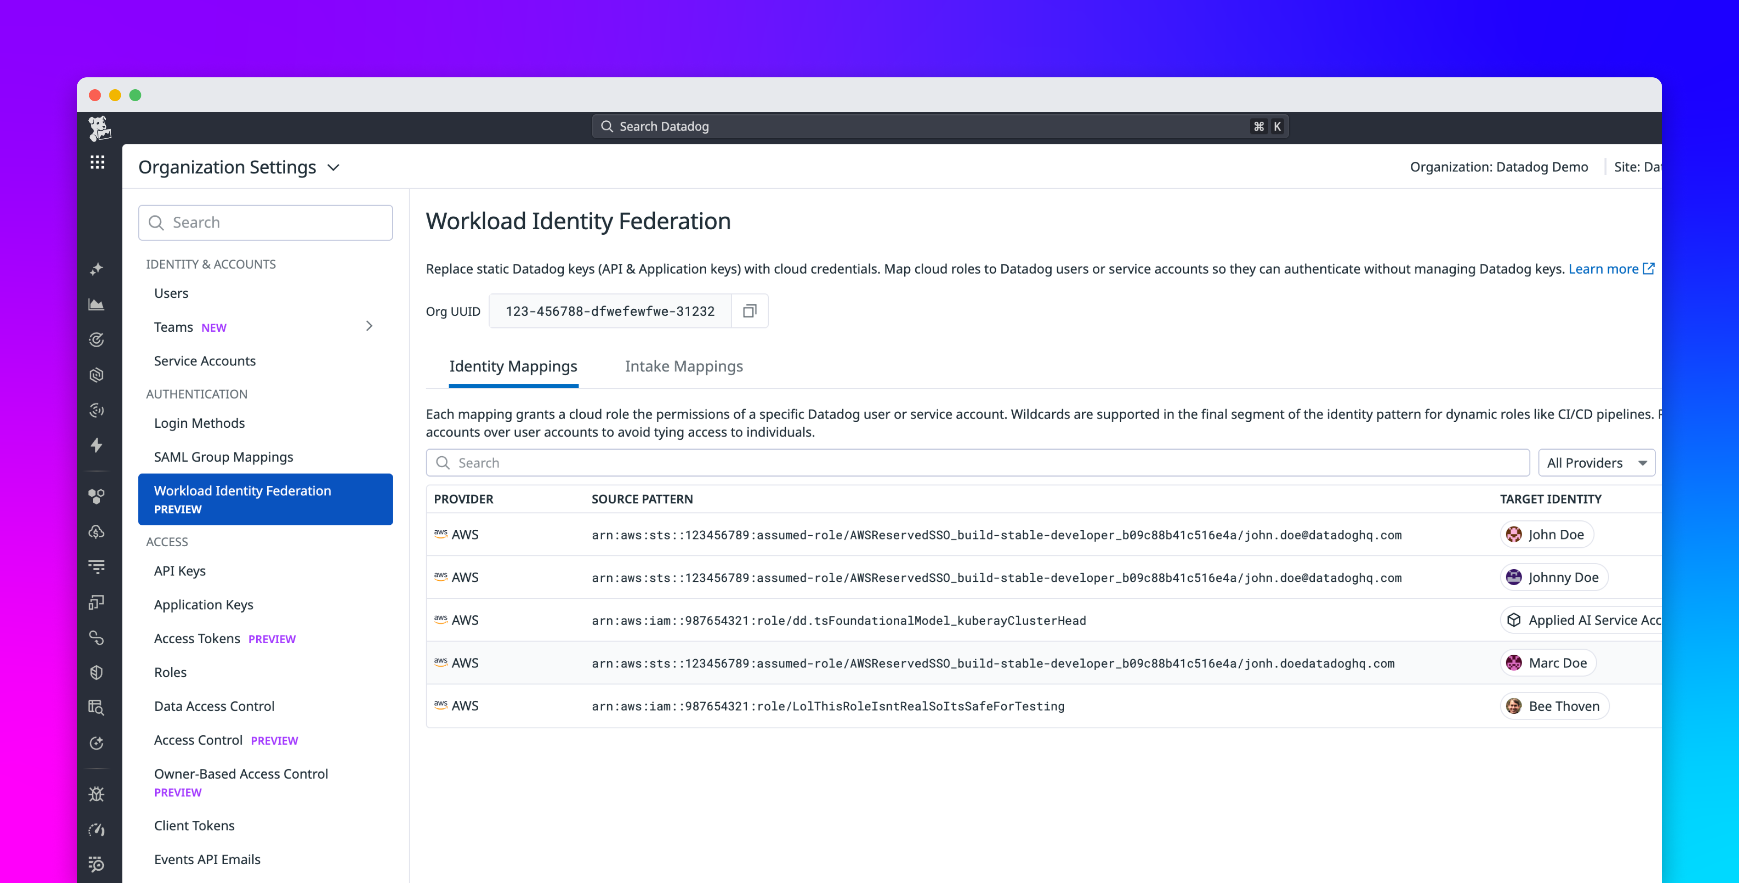Switch to the Intake Mappings tab
Image resolution: width=1739 pixels, height=883 pixels.
click(684, 366)
